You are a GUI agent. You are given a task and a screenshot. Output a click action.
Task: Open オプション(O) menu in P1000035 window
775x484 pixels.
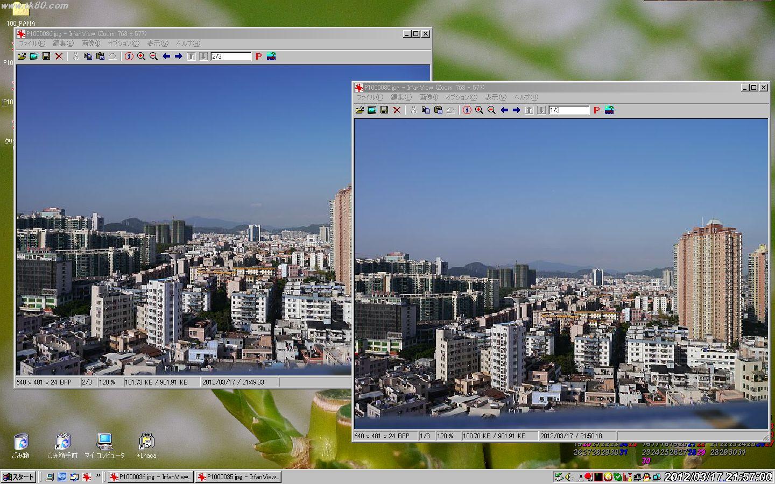[461, 97]
